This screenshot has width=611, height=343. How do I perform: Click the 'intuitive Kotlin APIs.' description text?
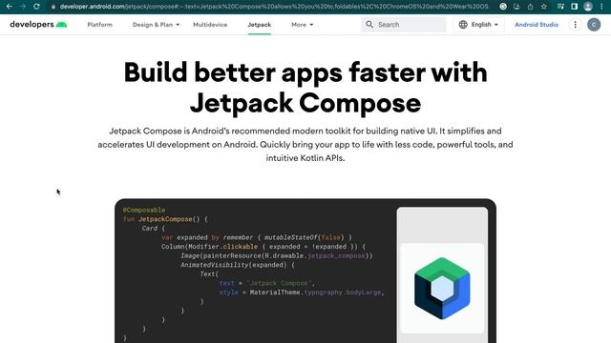pyautogui.click(x=305, y=158)
